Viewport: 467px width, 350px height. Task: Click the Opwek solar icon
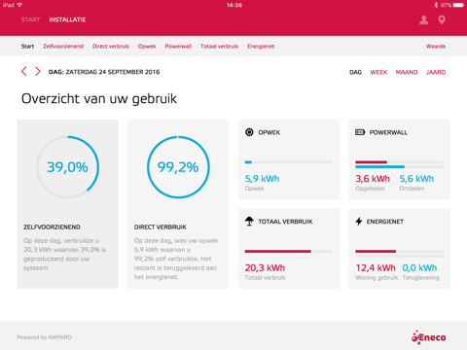pyautogui.click(x=249, y=132)
